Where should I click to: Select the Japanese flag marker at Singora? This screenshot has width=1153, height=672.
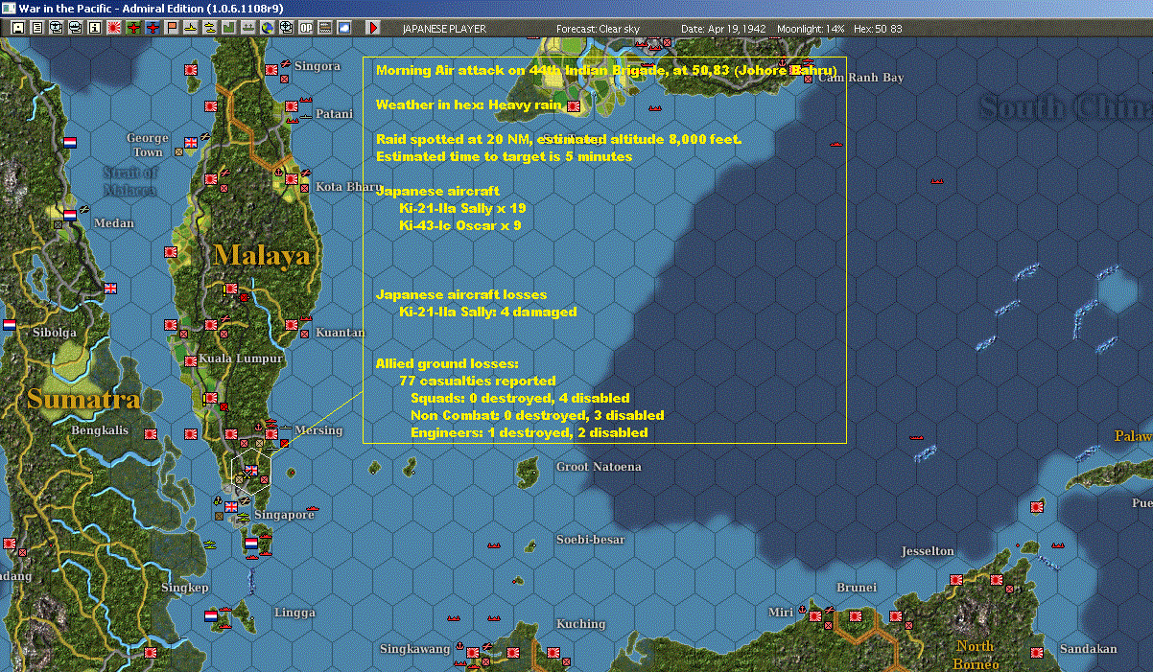click(271, 70)
